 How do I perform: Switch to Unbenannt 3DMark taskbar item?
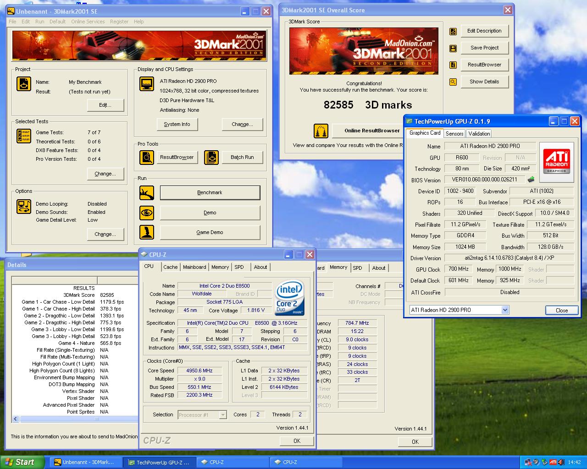[x=86, y=462]
